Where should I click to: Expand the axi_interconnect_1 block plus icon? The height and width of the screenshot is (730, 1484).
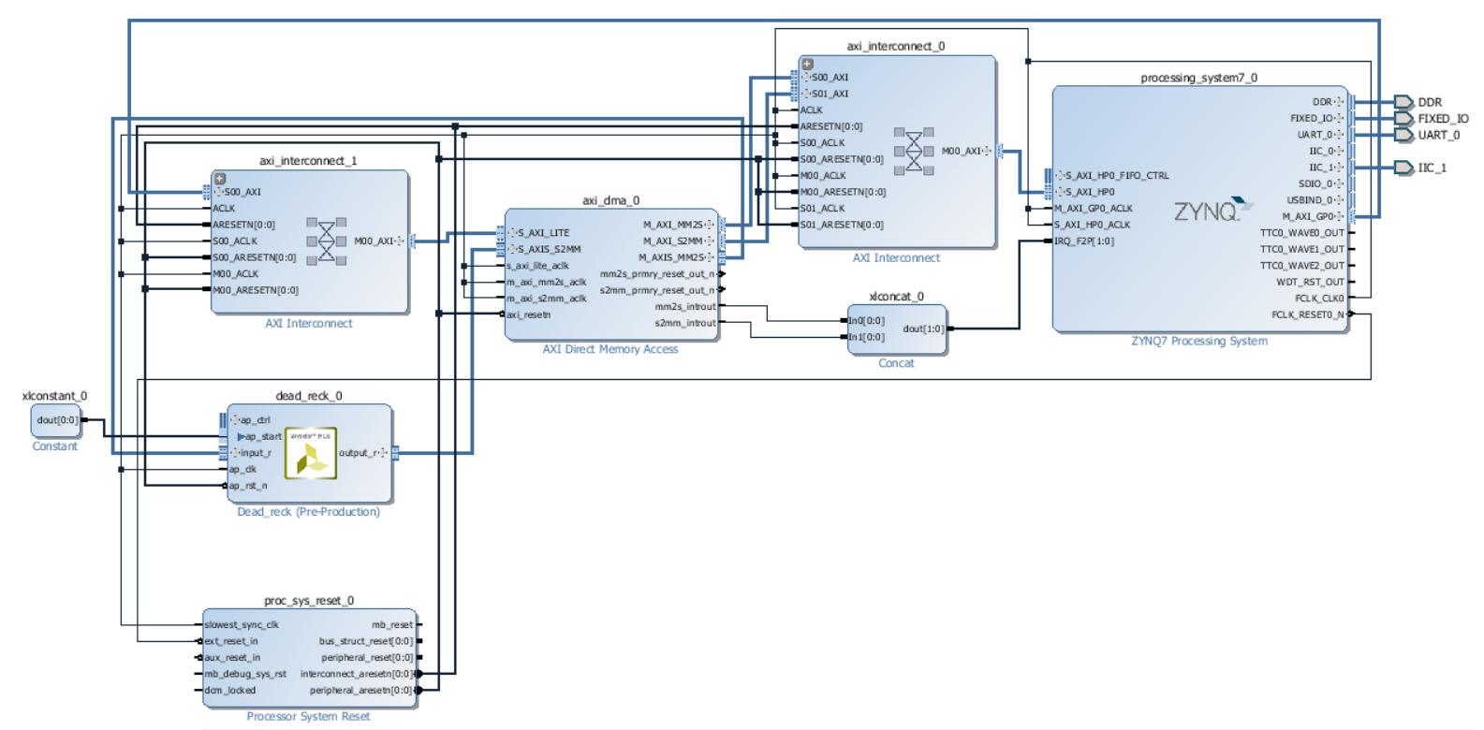coord(220,179)
